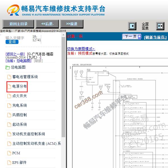The height and width of the screenshot is (168, 168).
Task: Open PCM entry
Action: pos(16,153)
